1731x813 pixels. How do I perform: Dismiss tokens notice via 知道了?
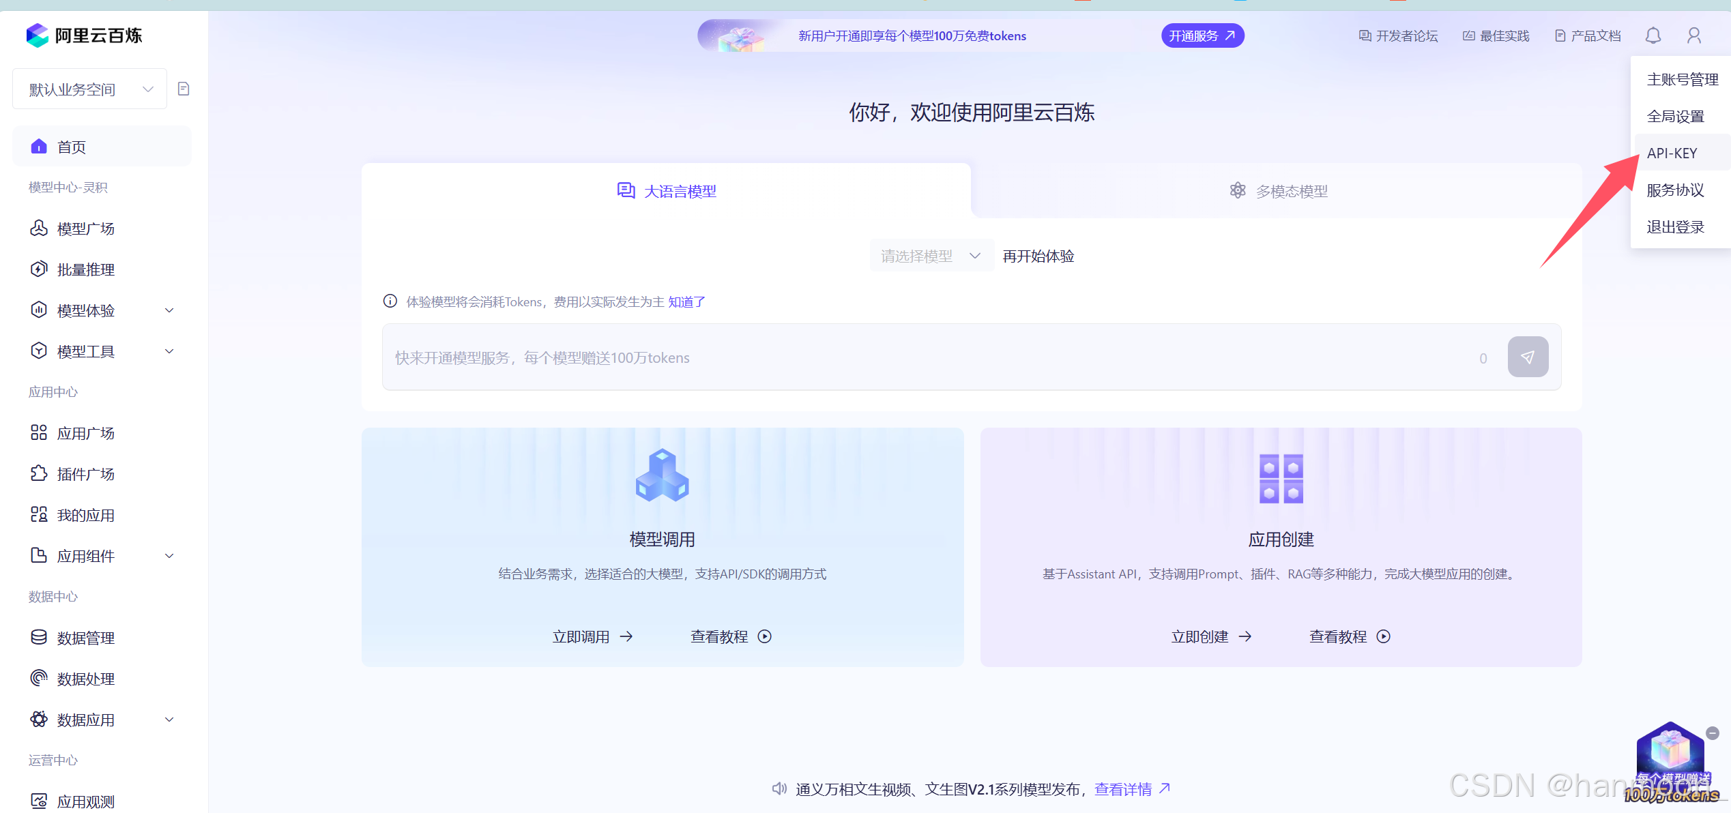(686, 302)
